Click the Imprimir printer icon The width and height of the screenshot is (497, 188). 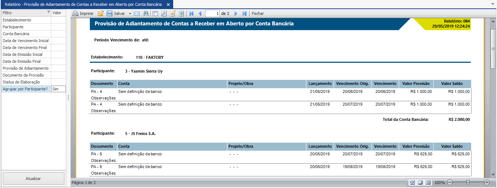click(75, 13)
